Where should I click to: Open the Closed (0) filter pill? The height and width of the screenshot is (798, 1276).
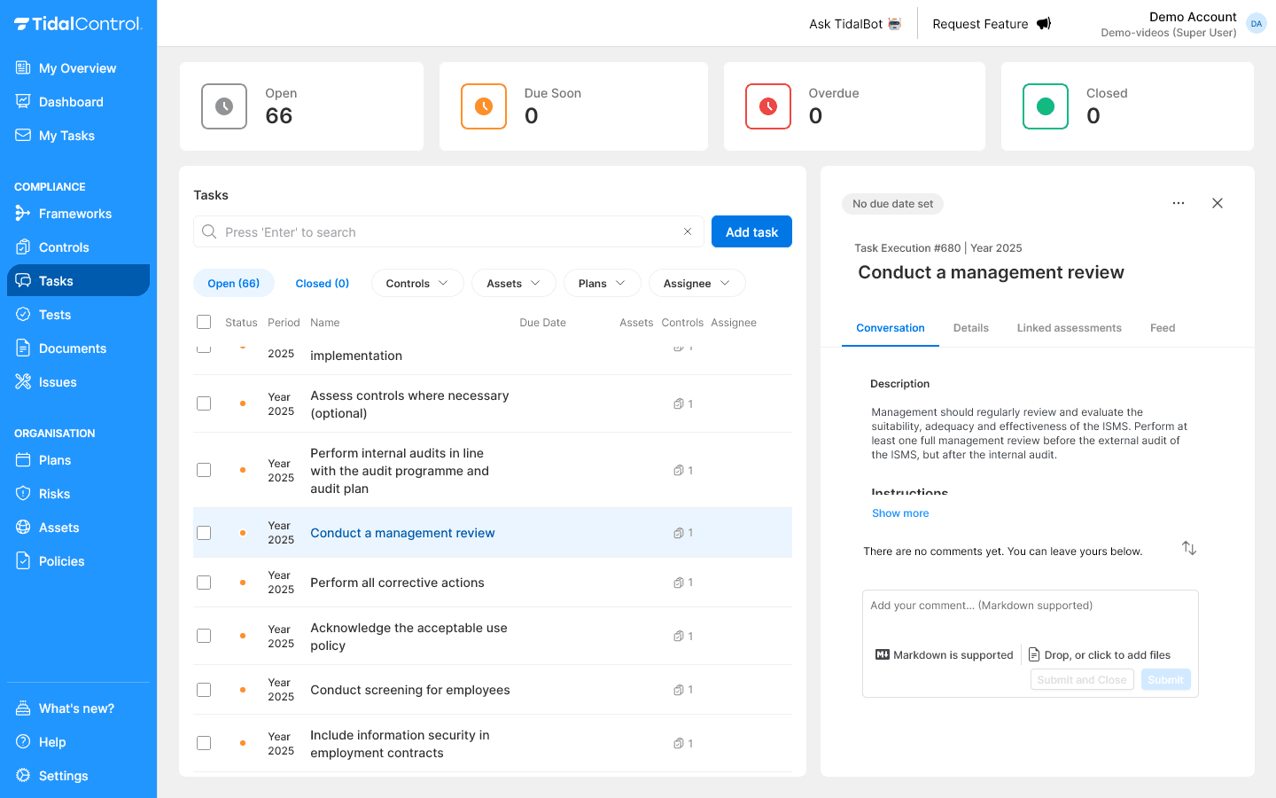click(322, 283)
